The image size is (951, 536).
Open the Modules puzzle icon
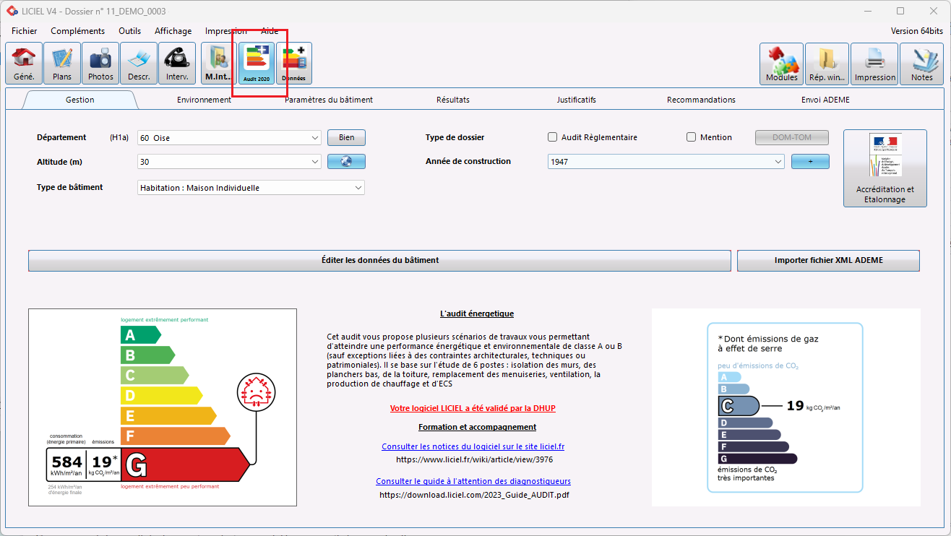click(x=781, y=64)
